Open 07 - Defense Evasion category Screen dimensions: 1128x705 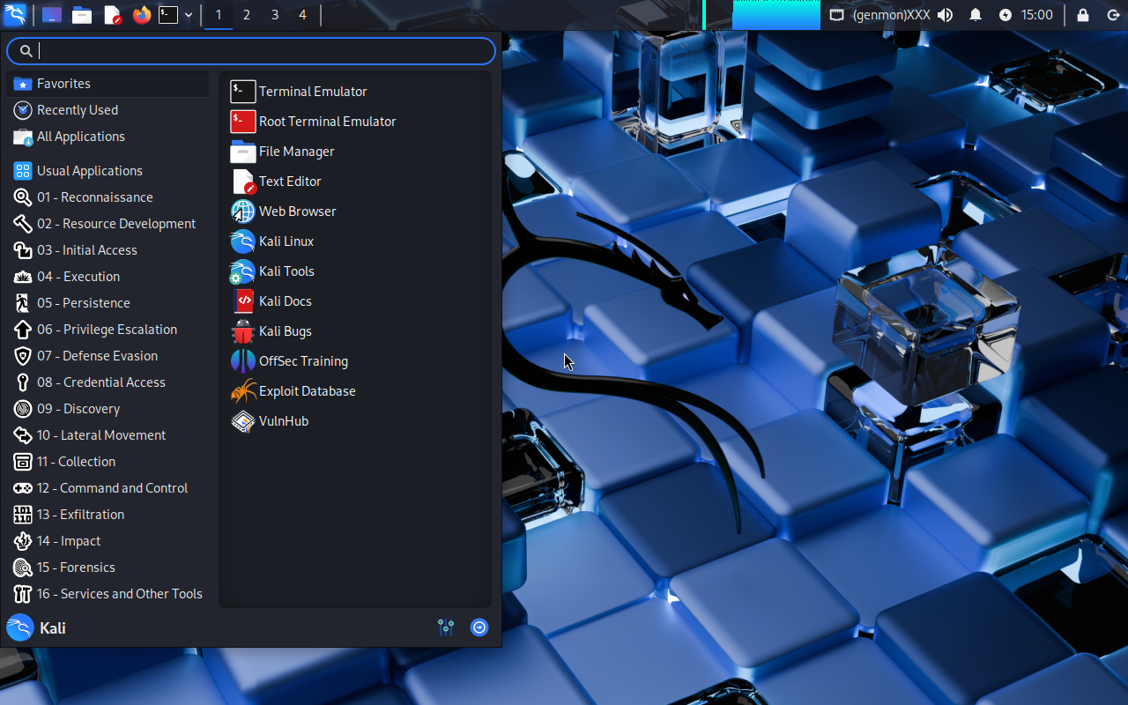[x=108, y=356]
